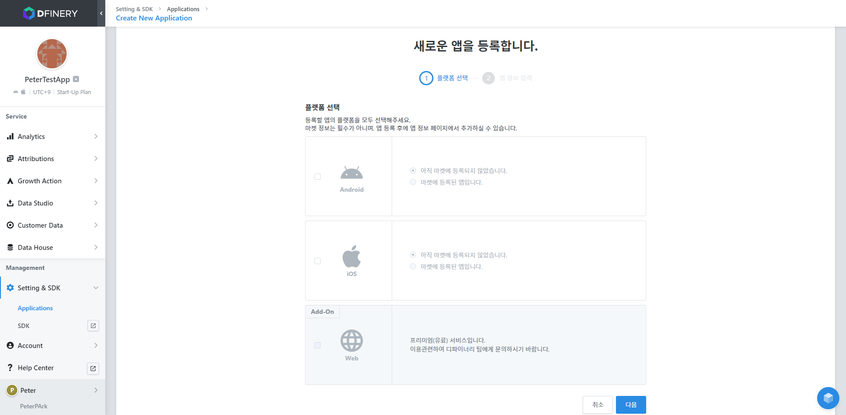Expand the Peter user menu chevron
This screenshot has height=415, width=846.
click(x=96, y=390)
